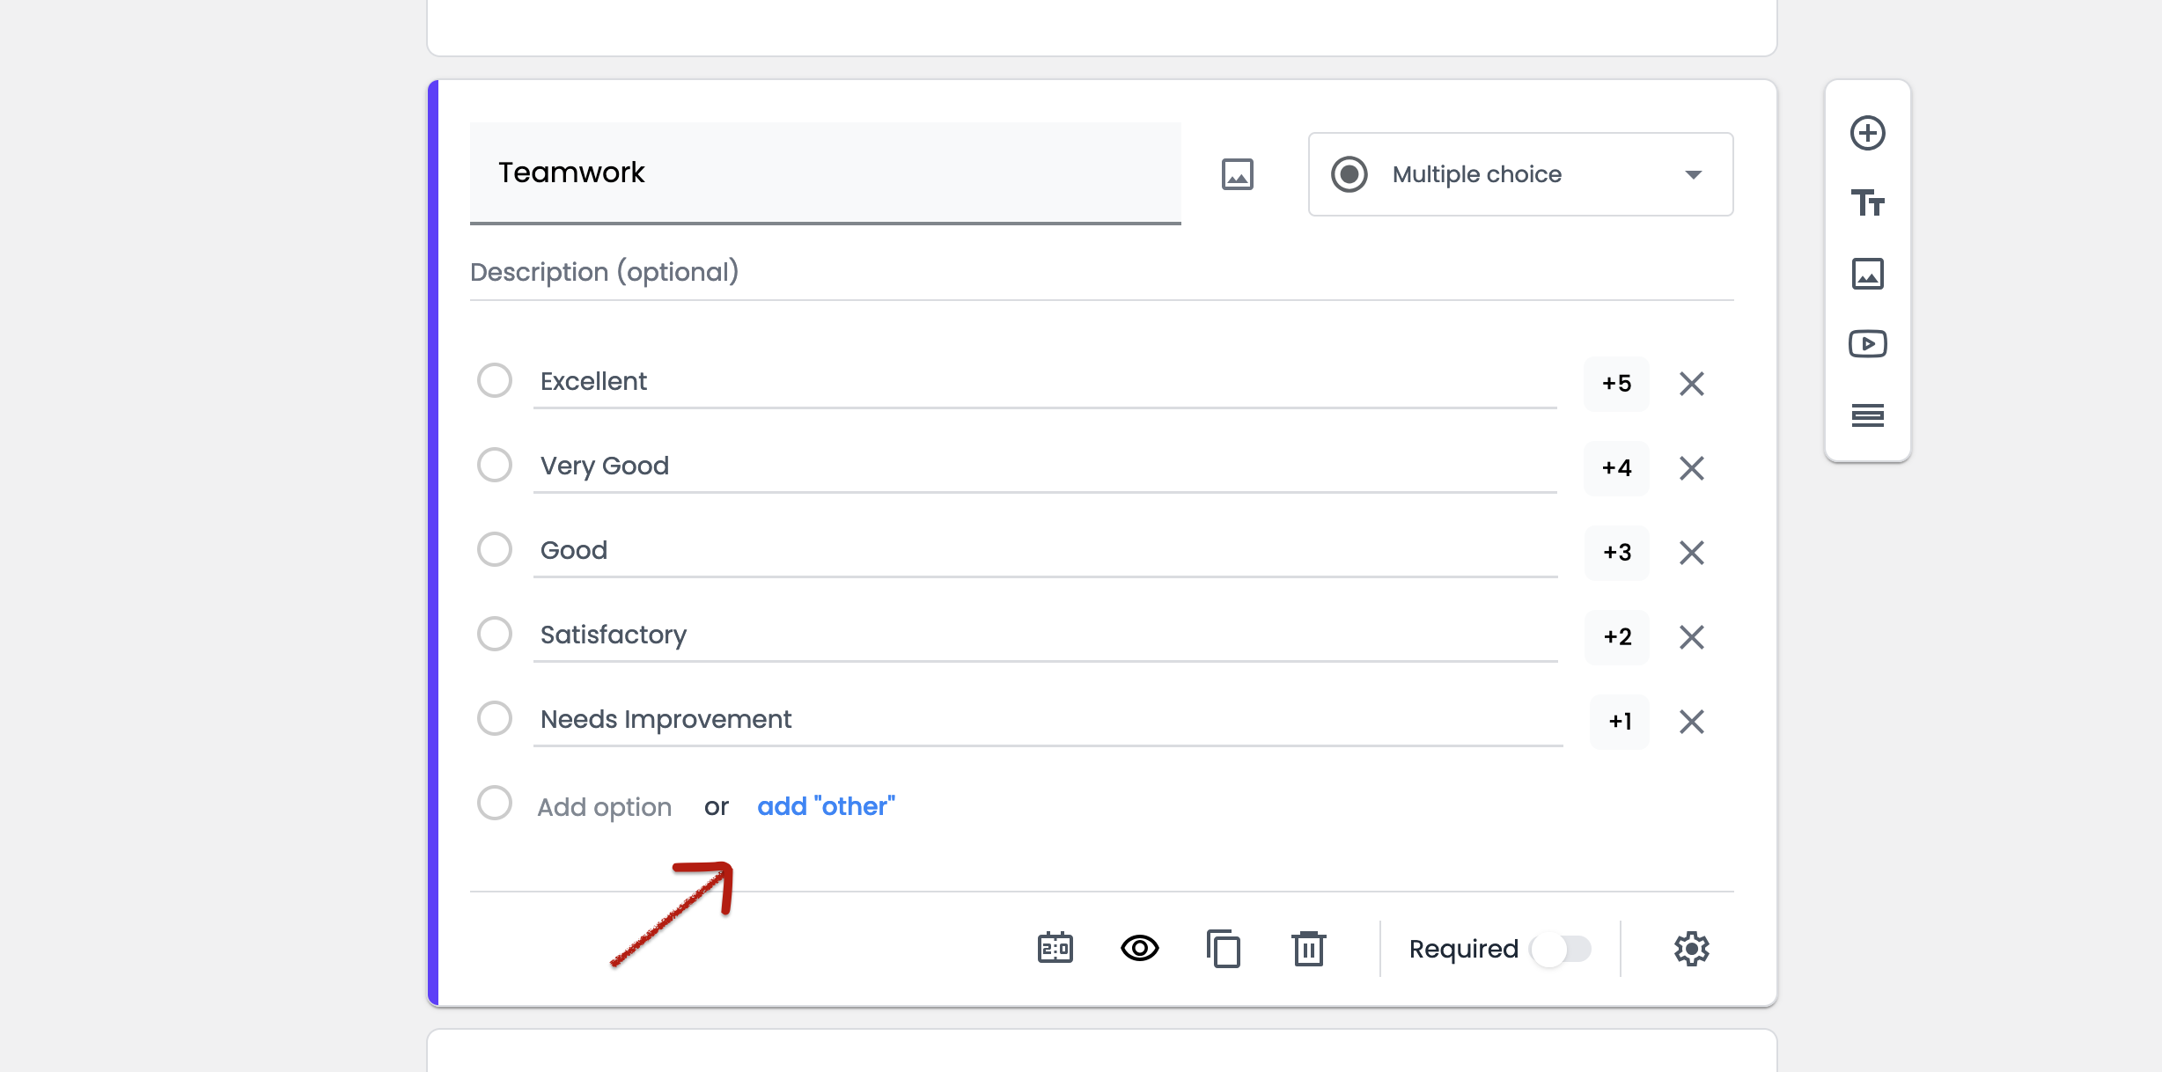This screenshot has width=2162, height=1072.
Task: Toggle the eye preview icon
Action: 1139,949
